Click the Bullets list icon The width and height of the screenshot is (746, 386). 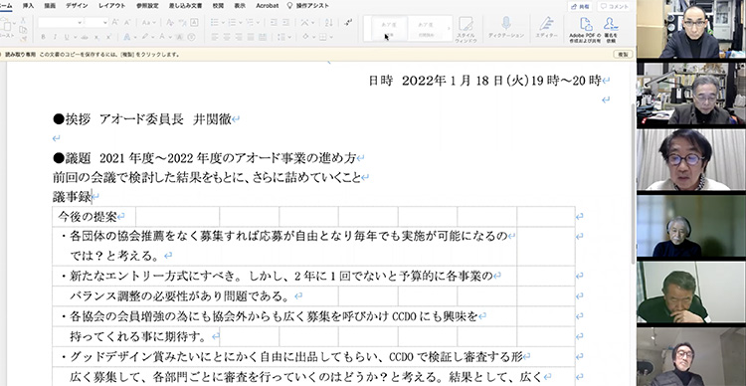[215, 22]
